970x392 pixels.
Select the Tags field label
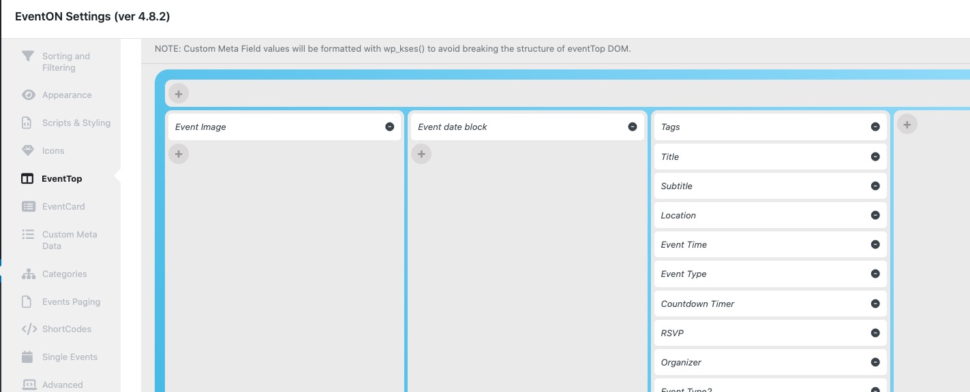(670, 127)
